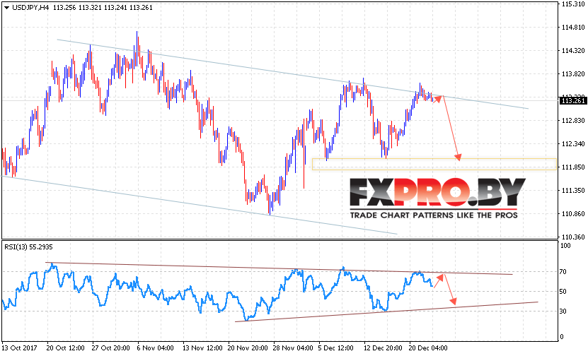Click the 111.850 price axis label
The height and width of the screenshot is (356, 588).
click(x=573, y=167)
